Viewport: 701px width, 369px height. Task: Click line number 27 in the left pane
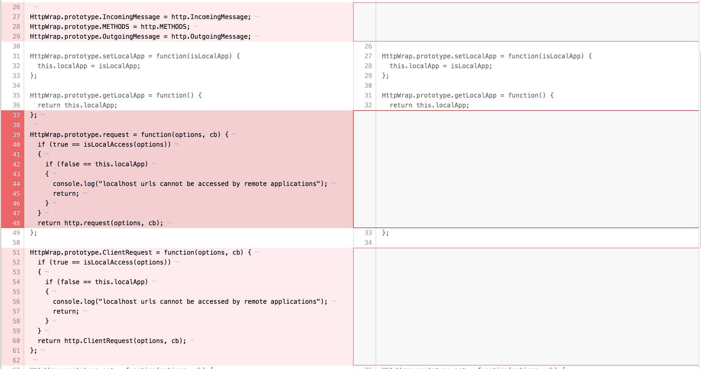[x=16, y=17]
